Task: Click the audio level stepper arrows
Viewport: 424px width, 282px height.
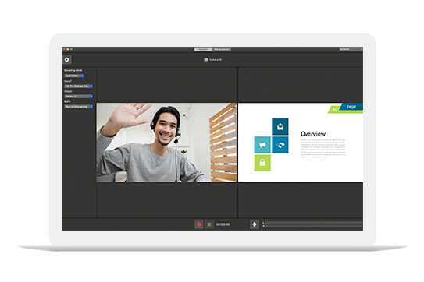Action: click(263, 224)
